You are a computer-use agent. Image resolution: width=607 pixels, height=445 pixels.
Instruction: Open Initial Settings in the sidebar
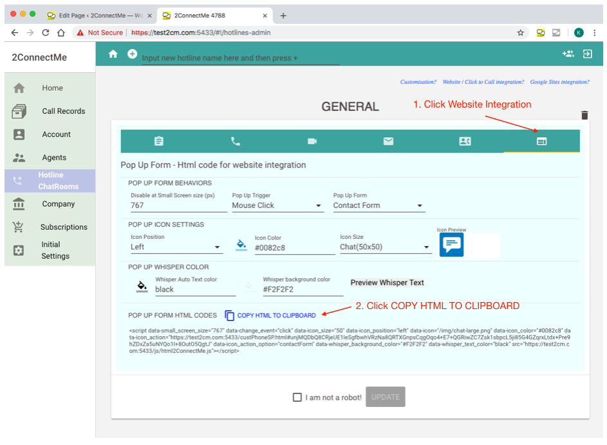pos(55,250)
